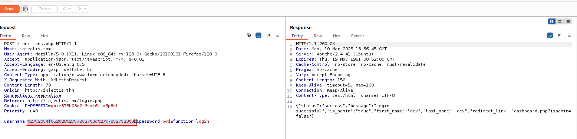
Task: Click the request Content-Type urlencoded line
Action: pyautogui.click(x=85, y=75)
